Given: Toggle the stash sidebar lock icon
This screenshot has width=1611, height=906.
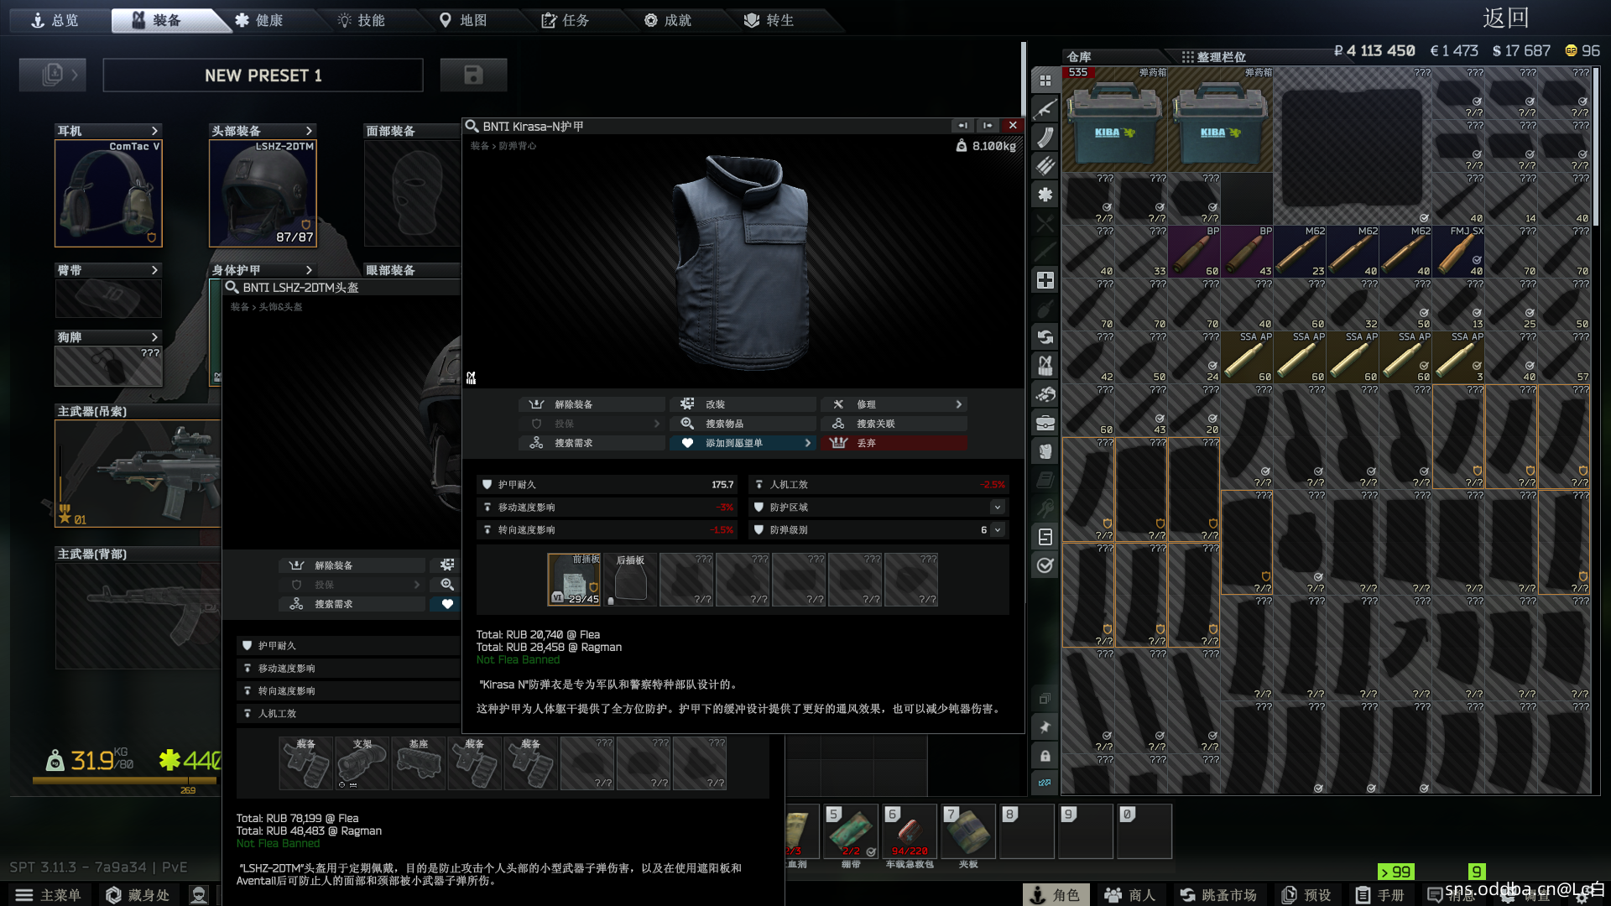Looking at the screenshot, I should (x=1045, y=756).
